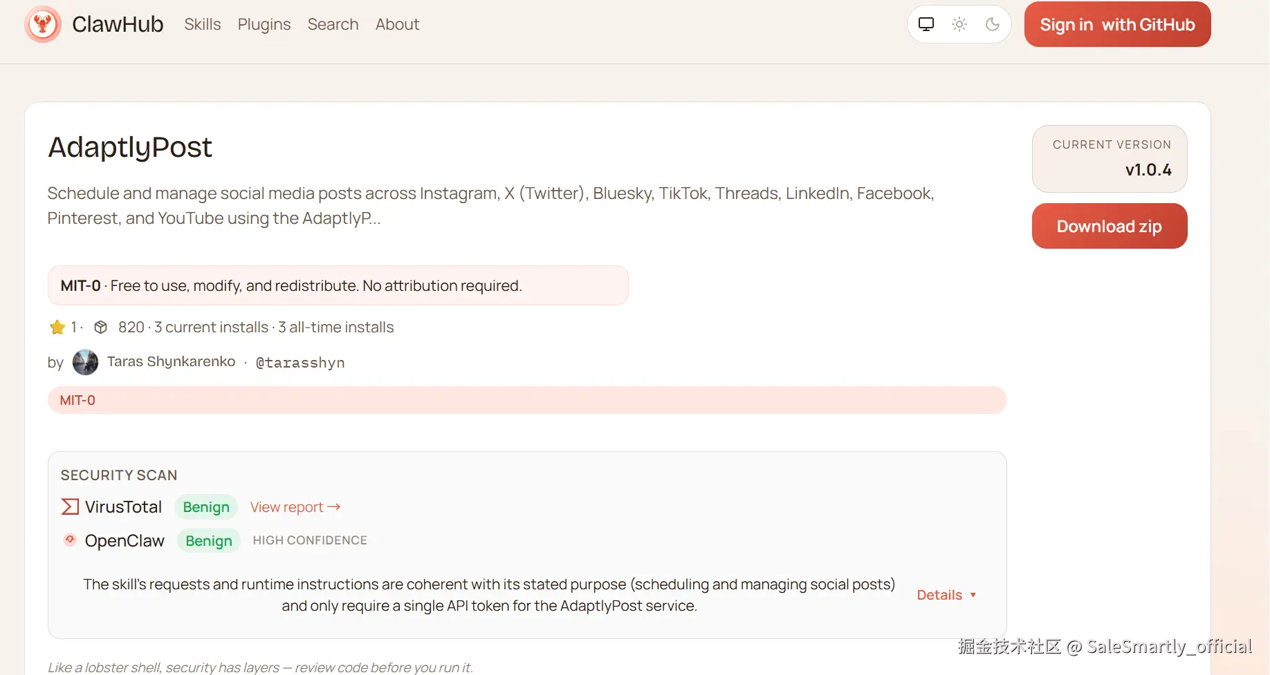Open Taras Shynkarenko's avatar picture
Image resolution: width=1270 pixels, height=675 pixels.
click(x=85, y=362)
